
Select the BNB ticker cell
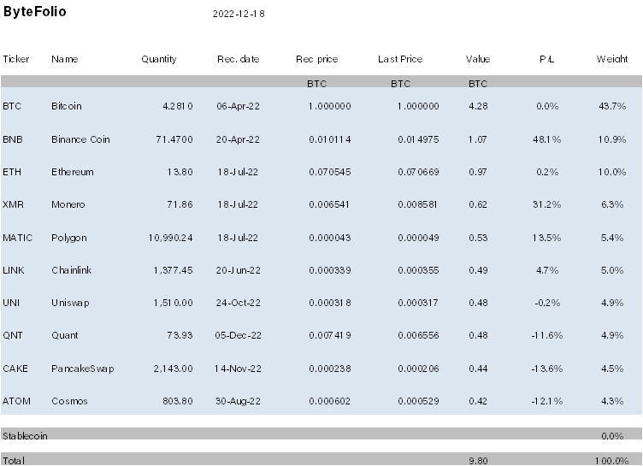coord(13,139)
